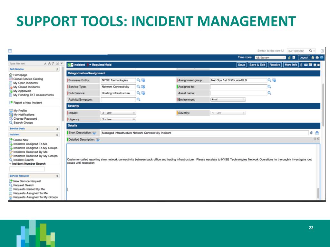
Task: Select New Service Request
Action: point(27,181)
